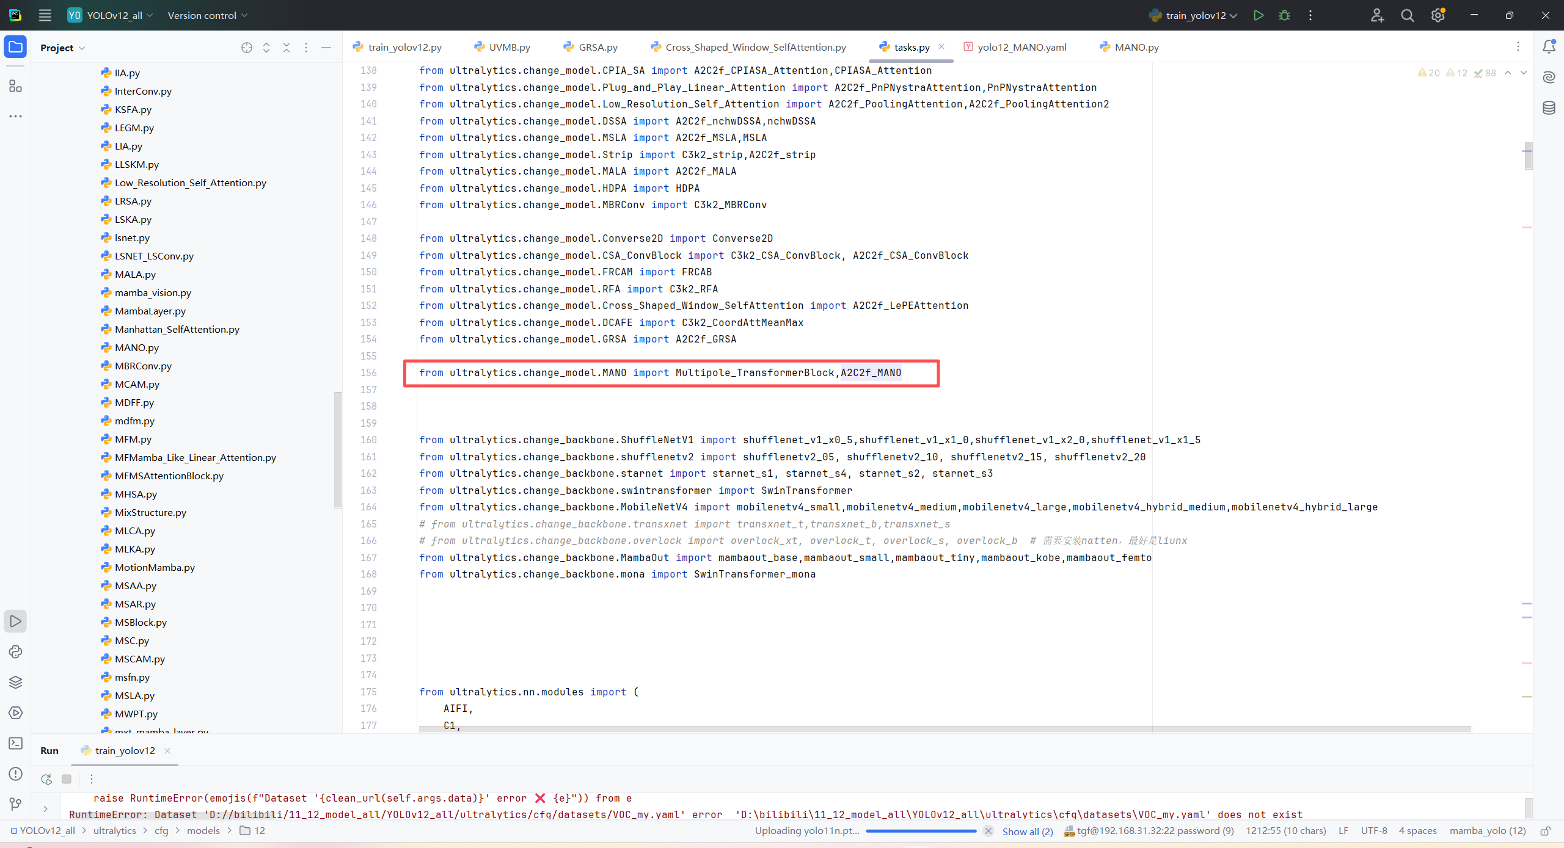This screenshot has height=848, width=1564.
Task: Click the yolo11n.pt upload progress bar
Action: 921,831
